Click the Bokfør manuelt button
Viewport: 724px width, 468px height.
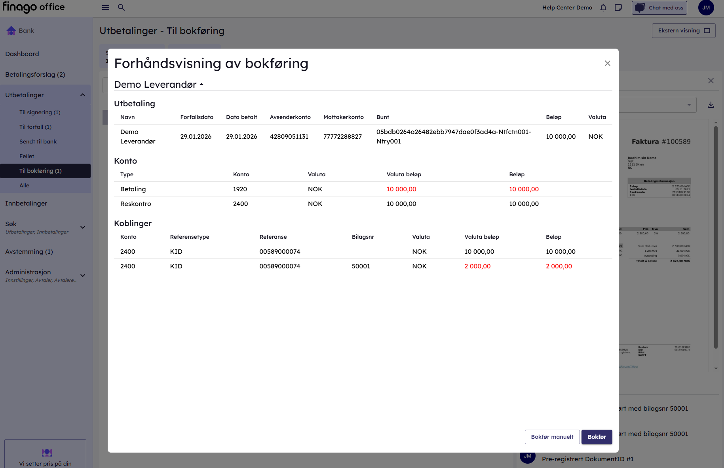coord(552,437)
